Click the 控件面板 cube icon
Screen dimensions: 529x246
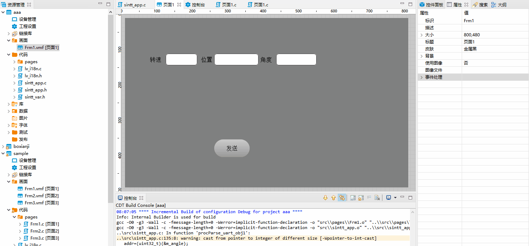[421, 5]
